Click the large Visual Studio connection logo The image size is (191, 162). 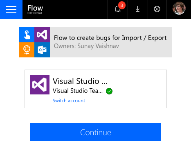pos(40,85)
